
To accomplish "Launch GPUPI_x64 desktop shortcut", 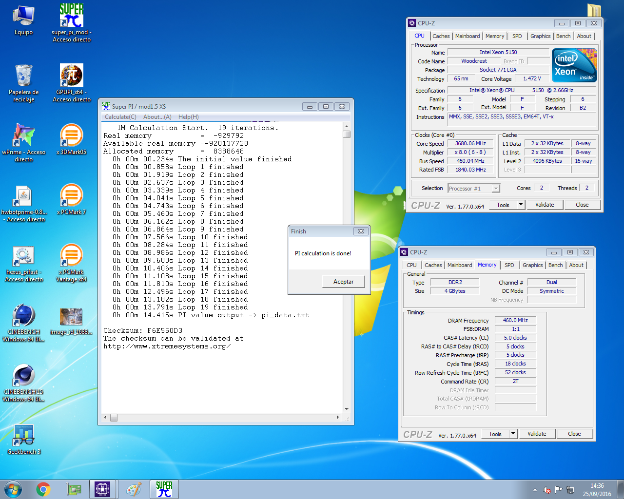I will pyautogui.click(x=72, y=83).
